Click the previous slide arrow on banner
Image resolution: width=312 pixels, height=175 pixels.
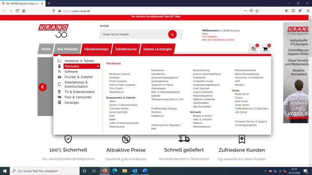[x=43, y=87]
